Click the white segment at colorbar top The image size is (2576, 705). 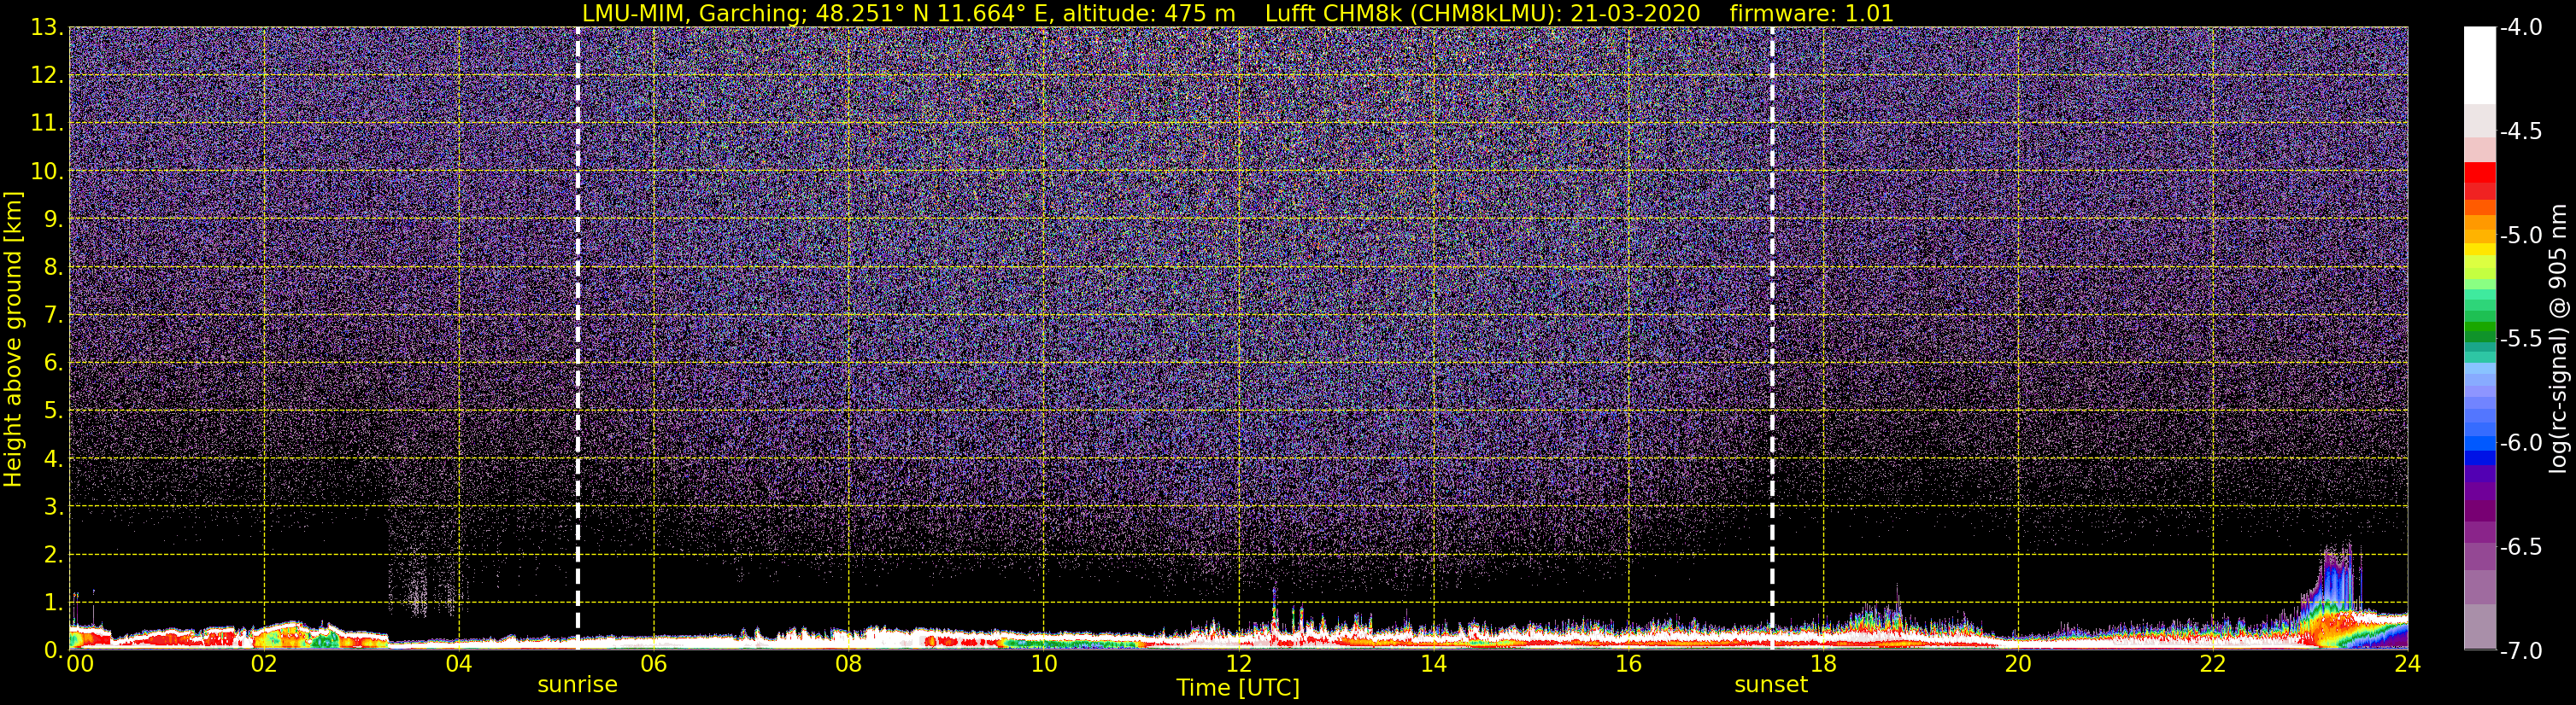[2479, 65]
